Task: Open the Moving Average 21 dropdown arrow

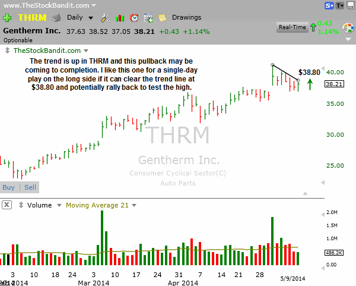Action: pyautogui.click(x=134, y=205)
